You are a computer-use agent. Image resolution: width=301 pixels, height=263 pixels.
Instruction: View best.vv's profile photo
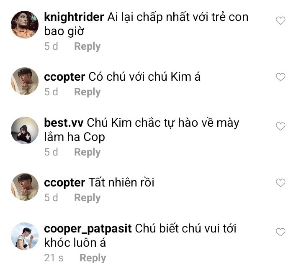[25, 130]
